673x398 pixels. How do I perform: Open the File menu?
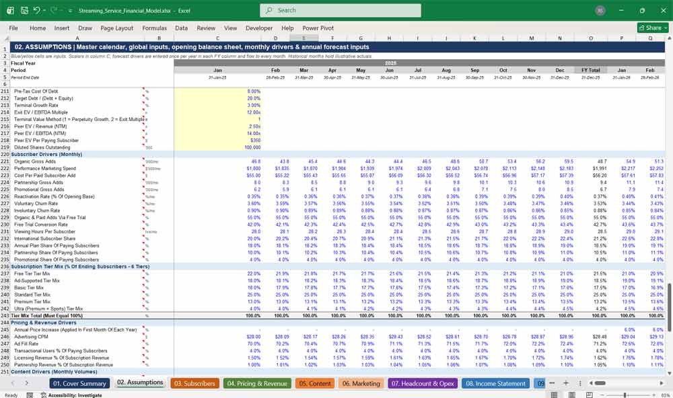[x=13, y=28]
